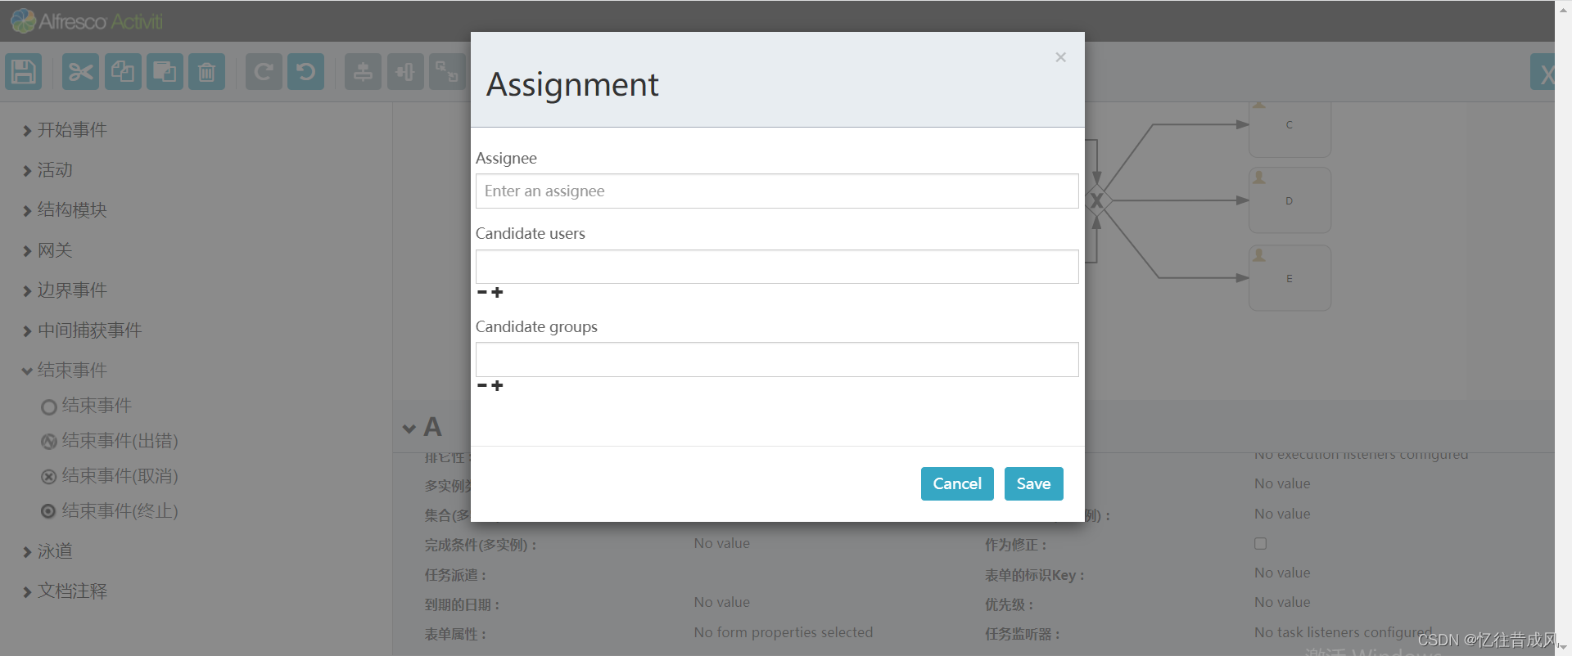1572x656 pixels.
Task: Expand the 网关 palette group
Action: tap(47, 250)
